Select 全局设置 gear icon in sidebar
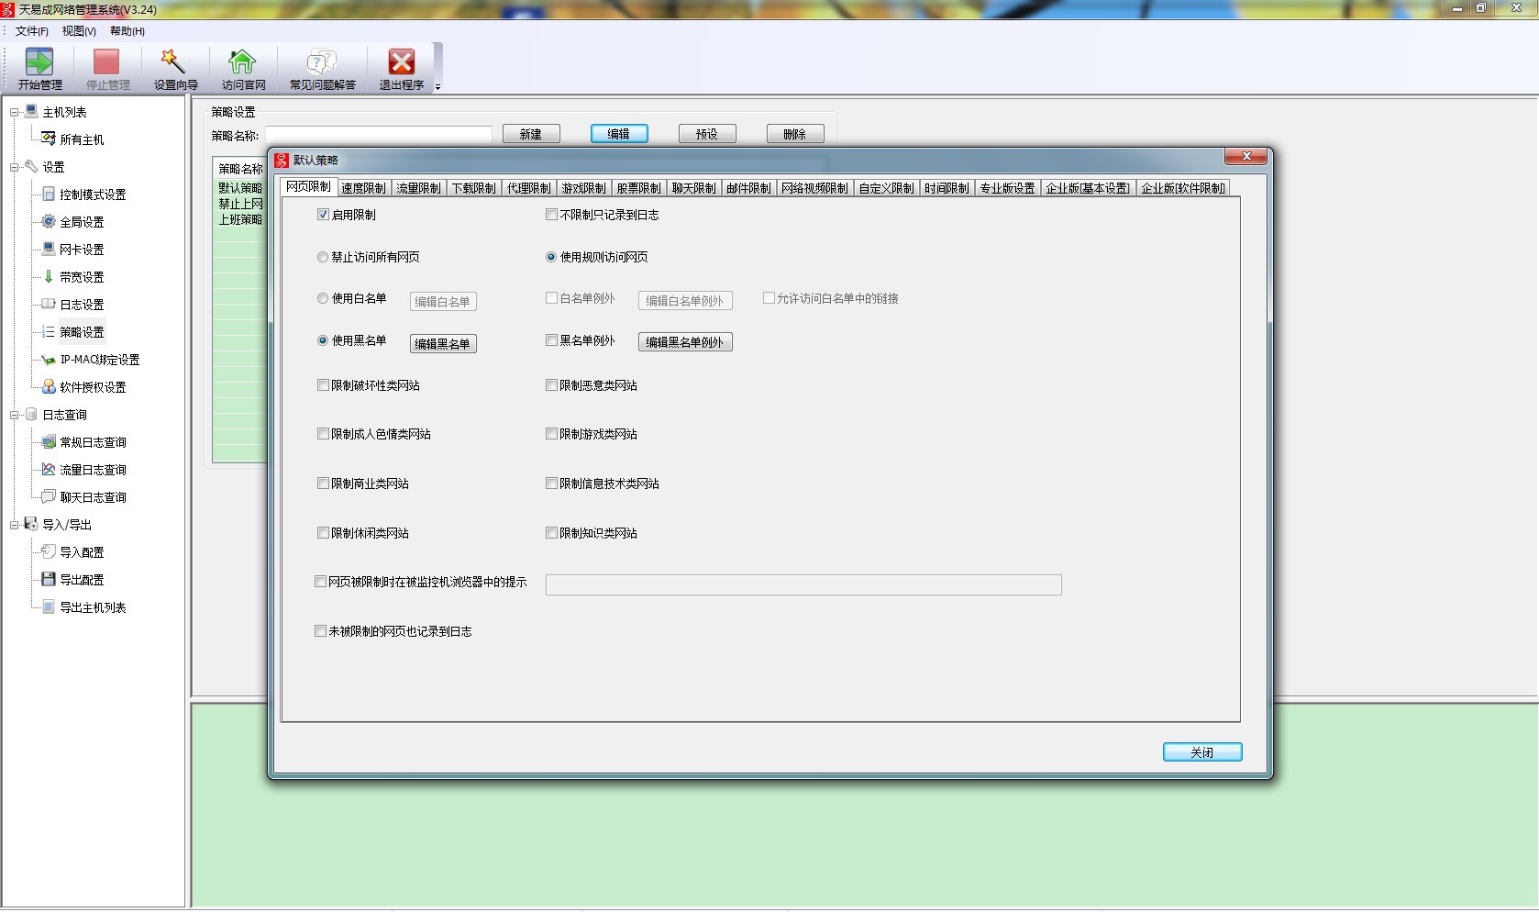The width and height of the screenshot is (1539, 912). click(x=49, y=221)
